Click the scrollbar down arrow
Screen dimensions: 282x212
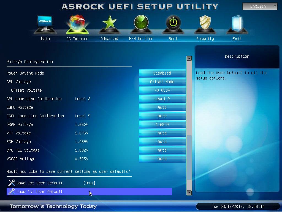pos(189,193)
